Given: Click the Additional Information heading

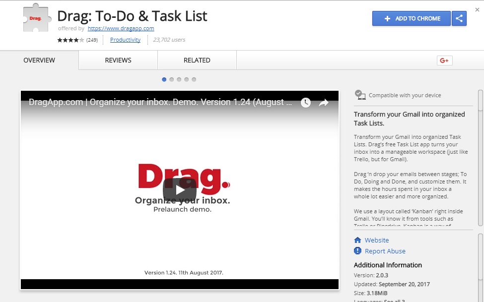Looking at the screenshot, I should pyautogui.click(x=388, y=265).
